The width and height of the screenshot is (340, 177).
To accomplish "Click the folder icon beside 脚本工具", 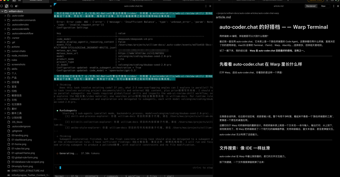I will [x=9, y=113].
